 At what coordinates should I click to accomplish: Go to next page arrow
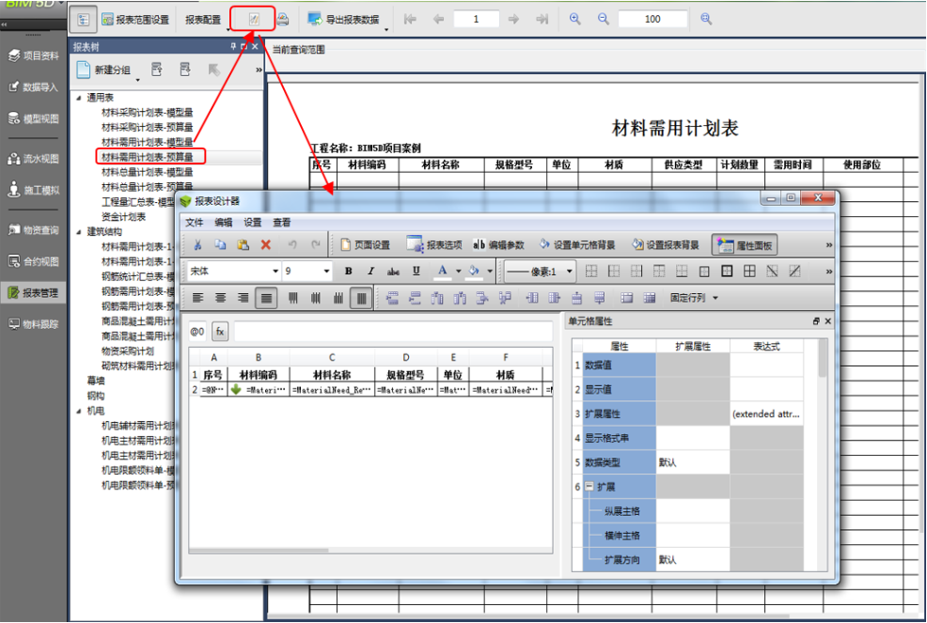click(x=513, y=19)
